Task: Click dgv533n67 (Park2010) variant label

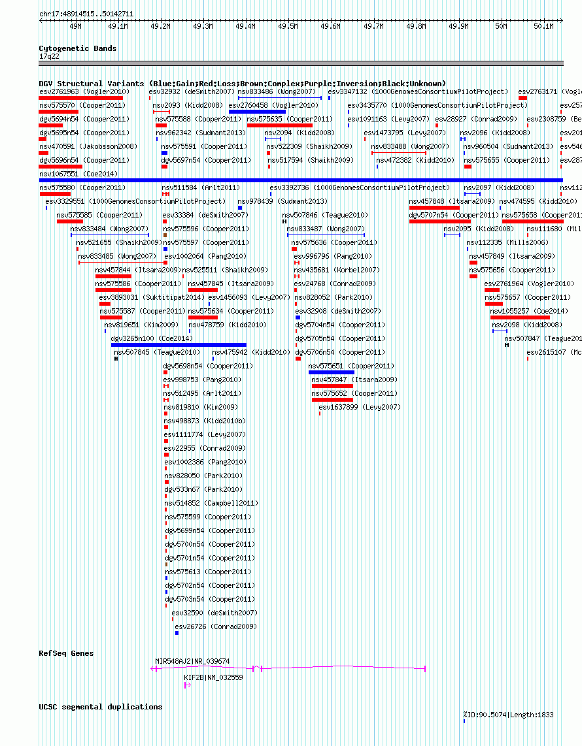Action: pyautogui.click(x=203, y=489)
